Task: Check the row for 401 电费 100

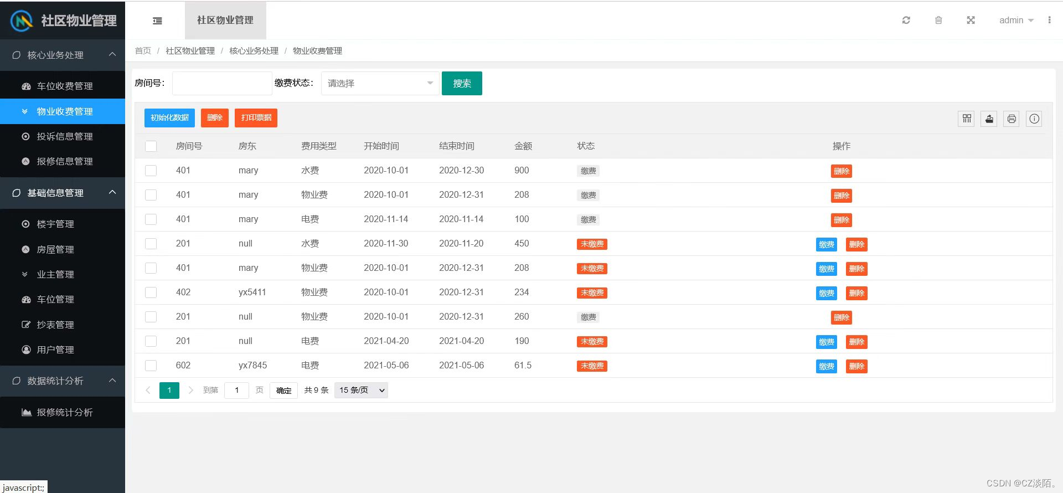Action: (x=151, y=219)
